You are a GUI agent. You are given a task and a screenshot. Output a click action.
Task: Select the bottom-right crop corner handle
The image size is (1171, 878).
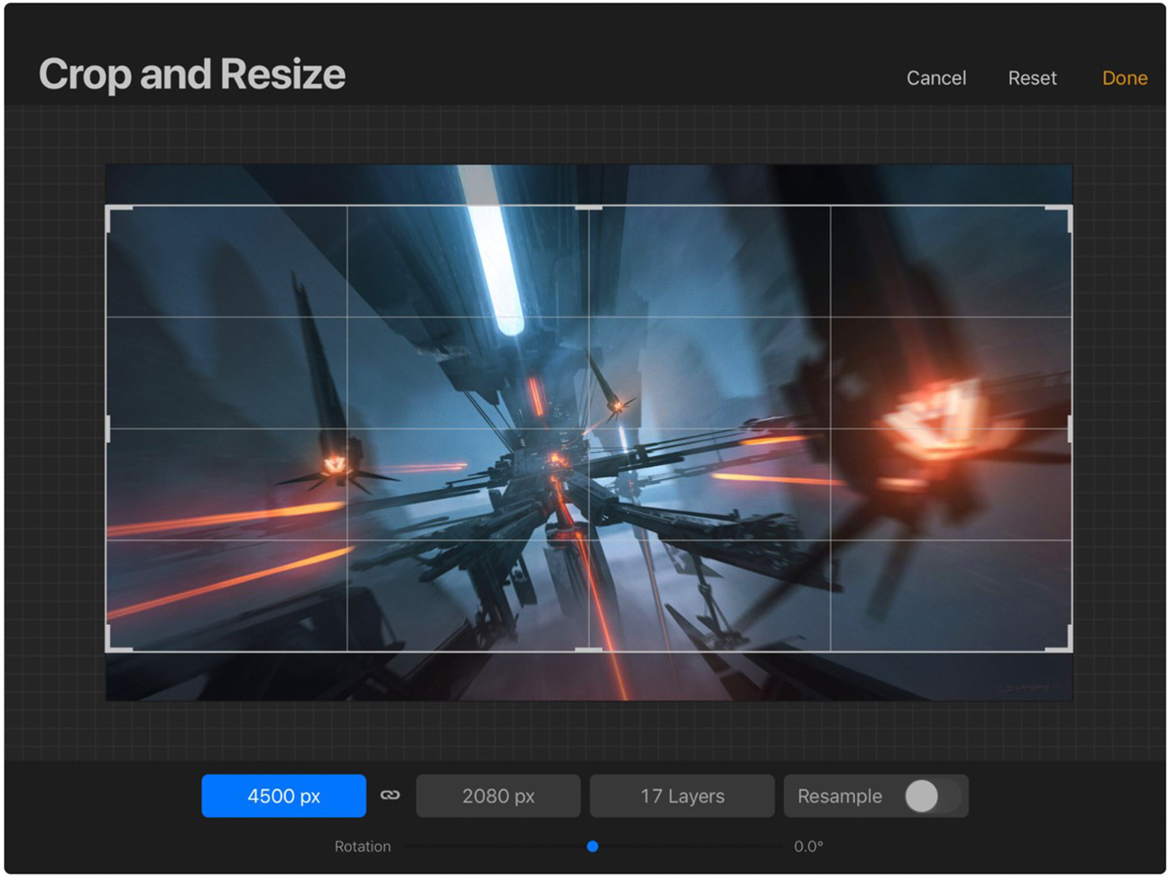pos(1069,648)
